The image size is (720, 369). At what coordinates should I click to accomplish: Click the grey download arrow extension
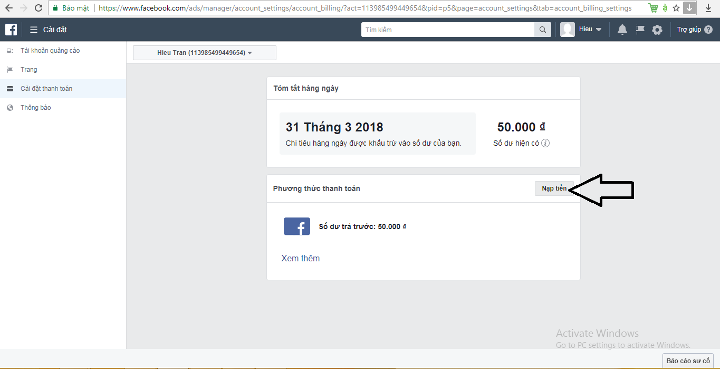tap(689, 8)
